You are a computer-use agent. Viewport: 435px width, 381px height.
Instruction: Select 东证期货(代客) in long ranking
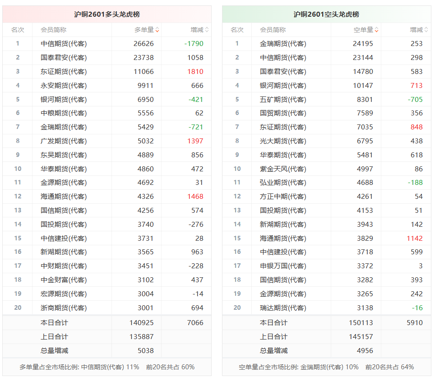64,72
